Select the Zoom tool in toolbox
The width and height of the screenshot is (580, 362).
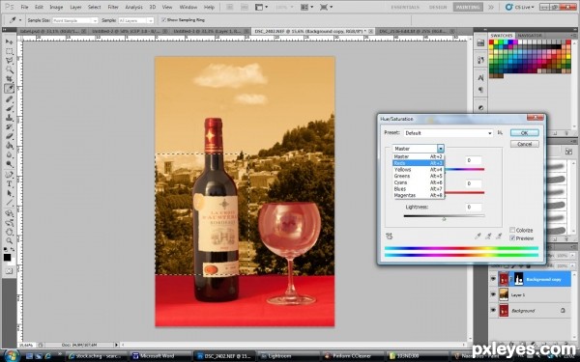[9, 240]
